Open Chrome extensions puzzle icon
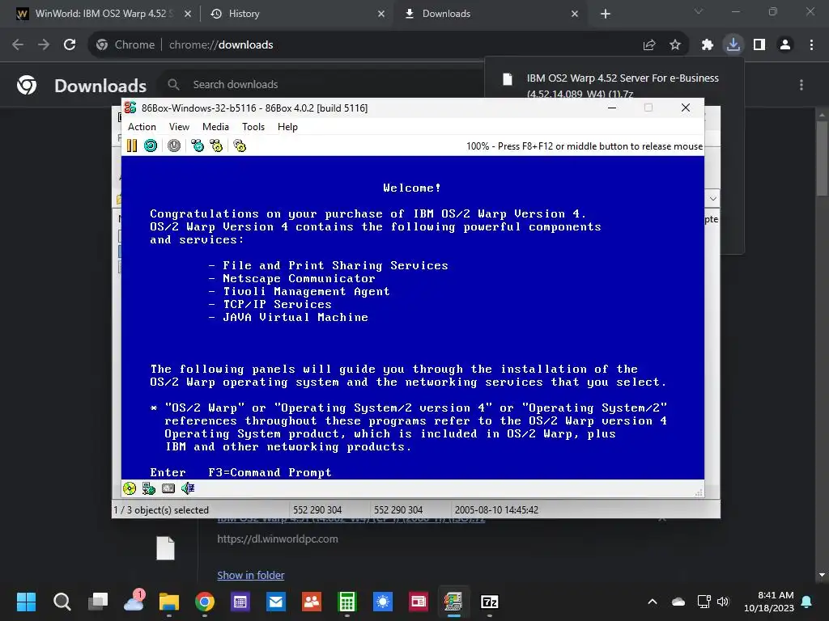The width and height of the screenshot is (829, 621). 708,45
